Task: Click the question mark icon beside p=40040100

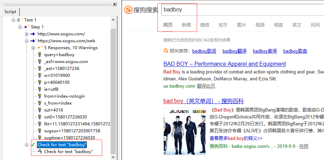Action: click(x=40, y=82)
